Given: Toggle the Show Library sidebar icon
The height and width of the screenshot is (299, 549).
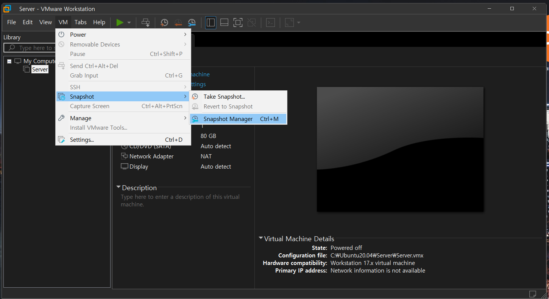Looking at the screenshot, I should click(x=211, y=23).
